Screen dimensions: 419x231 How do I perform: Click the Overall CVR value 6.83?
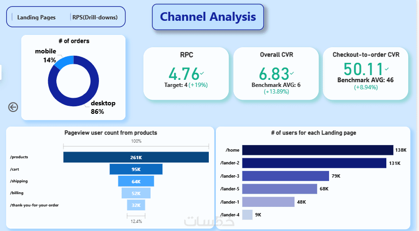tap(274, 74)
